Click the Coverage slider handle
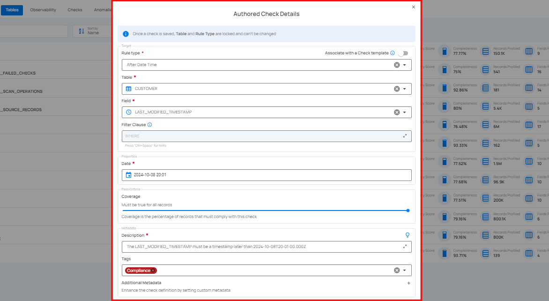 click(408, 211)
